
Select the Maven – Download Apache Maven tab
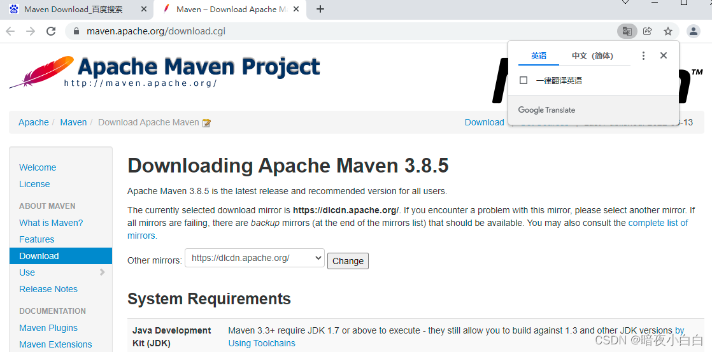click(x=231, y=9)
